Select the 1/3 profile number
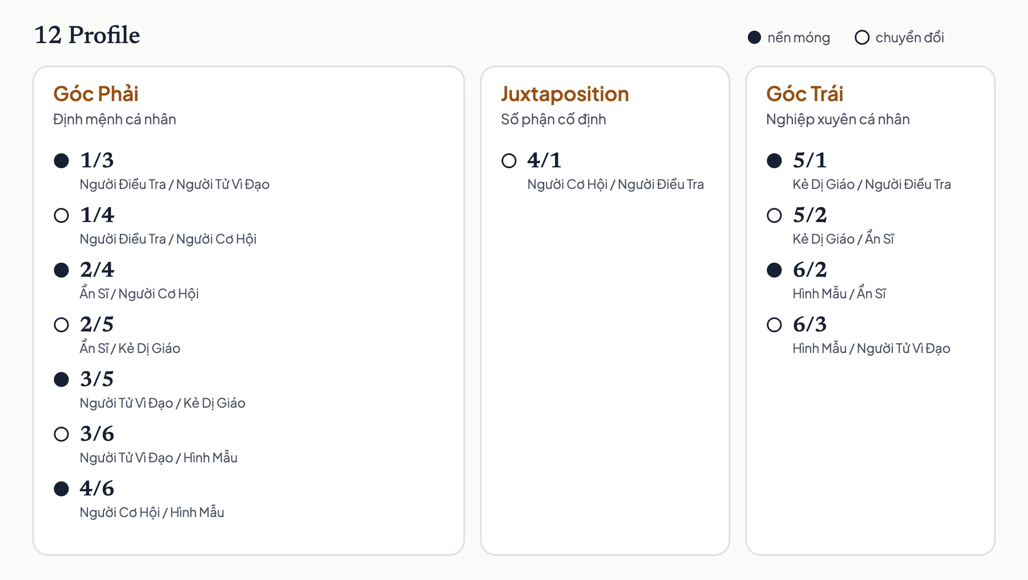1028x580 pixels. pos(97,160)
